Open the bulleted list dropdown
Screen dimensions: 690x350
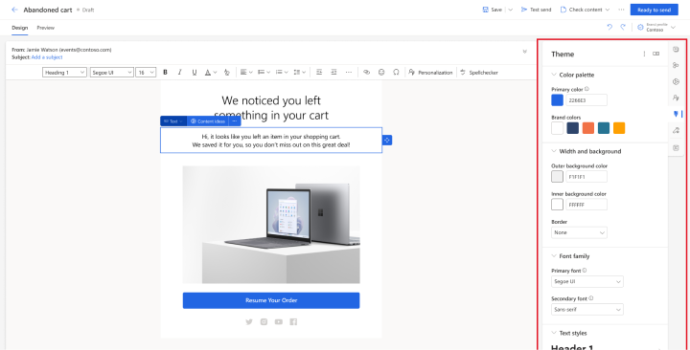coord(282,73)
